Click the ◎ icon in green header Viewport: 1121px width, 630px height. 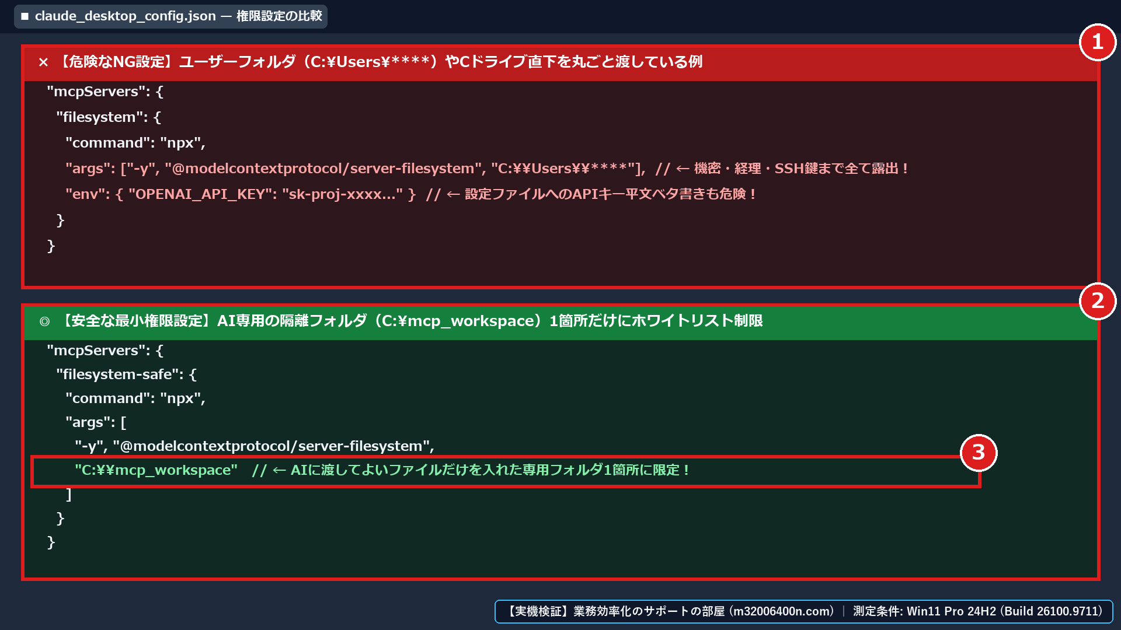(44, 321)
